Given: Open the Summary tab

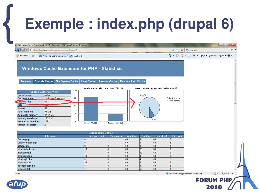Looking at the screenshot, I should pyautogui.click(x=26, y=81).
